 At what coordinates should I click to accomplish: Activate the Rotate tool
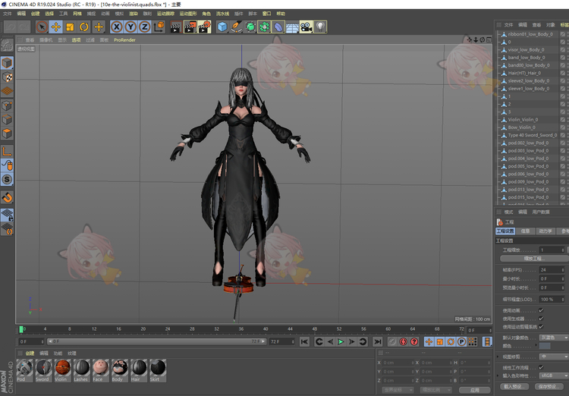[84, 27]
